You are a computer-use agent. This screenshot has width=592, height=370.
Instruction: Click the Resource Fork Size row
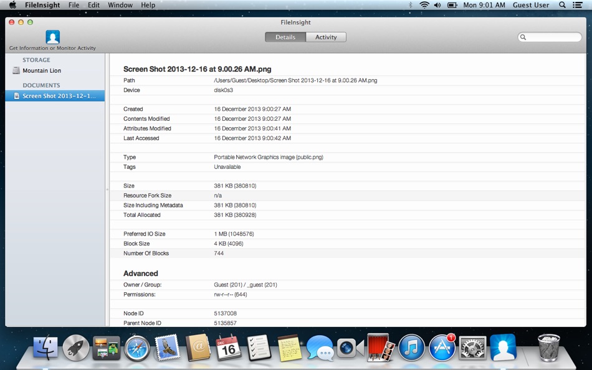click(348, 196)
